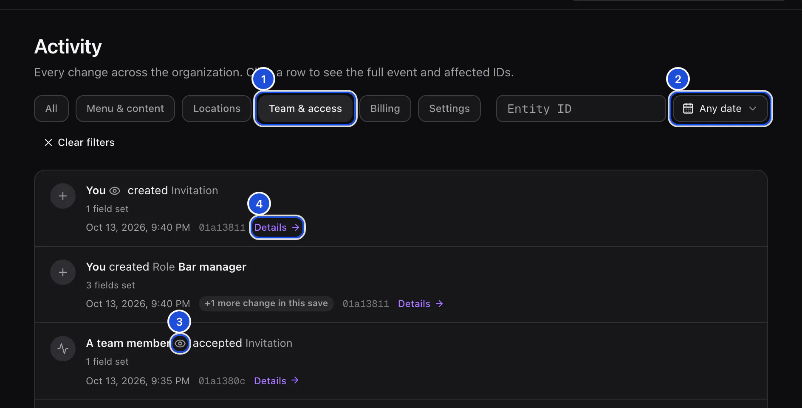Filter activity by Billing
This screenshot has width=802, height=408.
click(385, 109)
